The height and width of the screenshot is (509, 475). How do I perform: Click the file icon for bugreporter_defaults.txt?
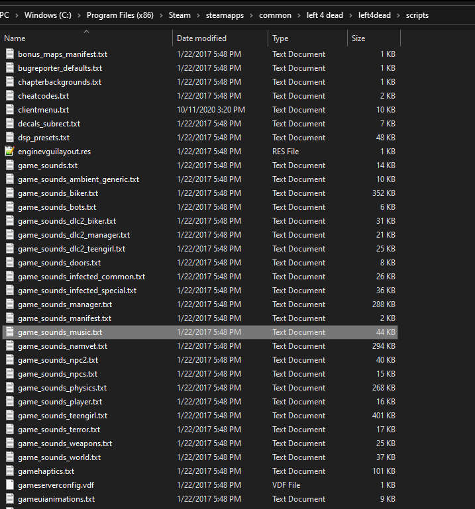click(10, 68)
